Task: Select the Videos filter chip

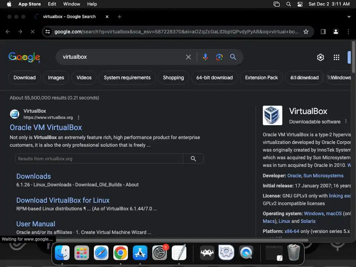Action: [84, 78]
